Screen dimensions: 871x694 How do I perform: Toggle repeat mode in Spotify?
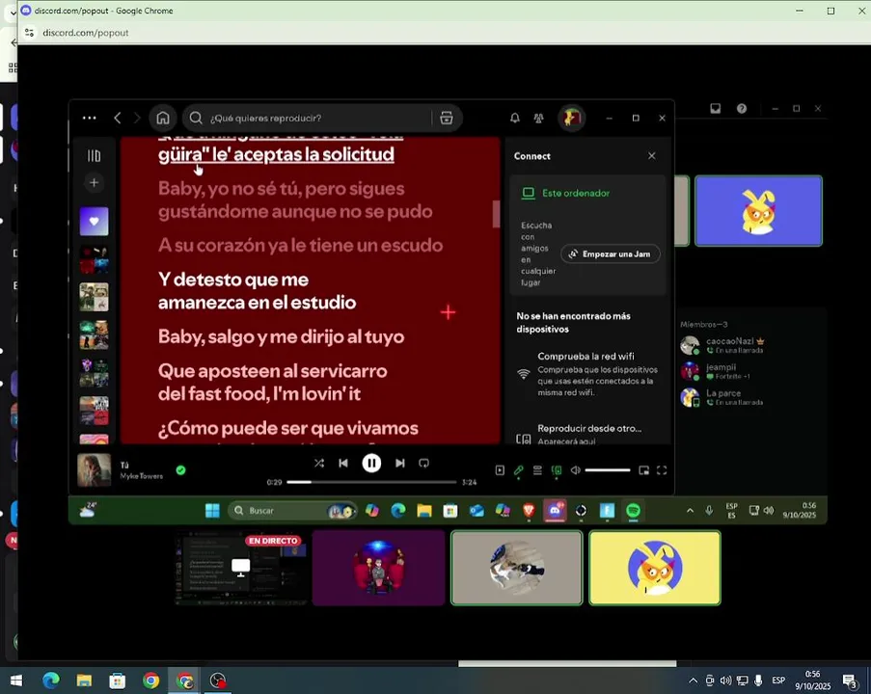point(423,463)
